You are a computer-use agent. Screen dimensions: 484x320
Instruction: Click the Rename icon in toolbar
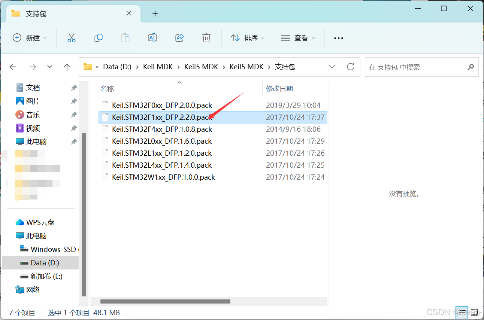coord(152,38)
